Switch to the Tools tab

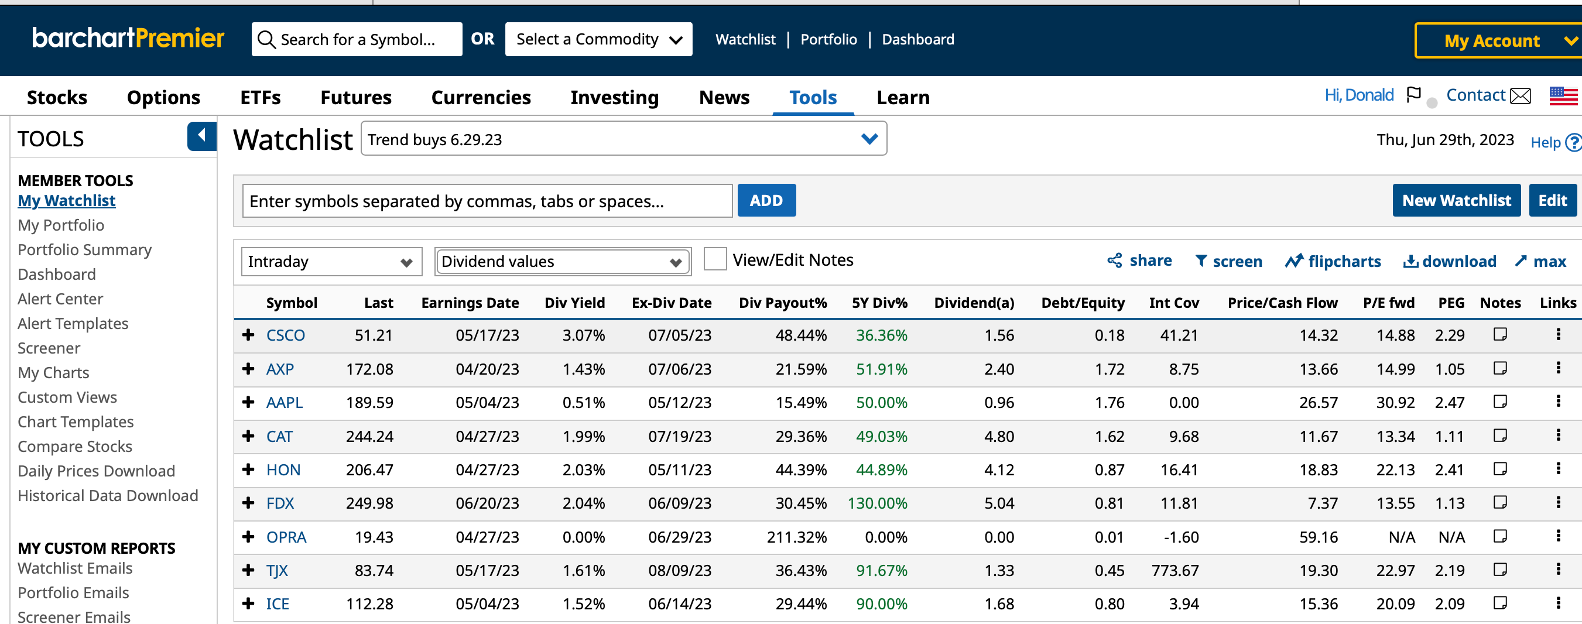(x=813, y=98)
